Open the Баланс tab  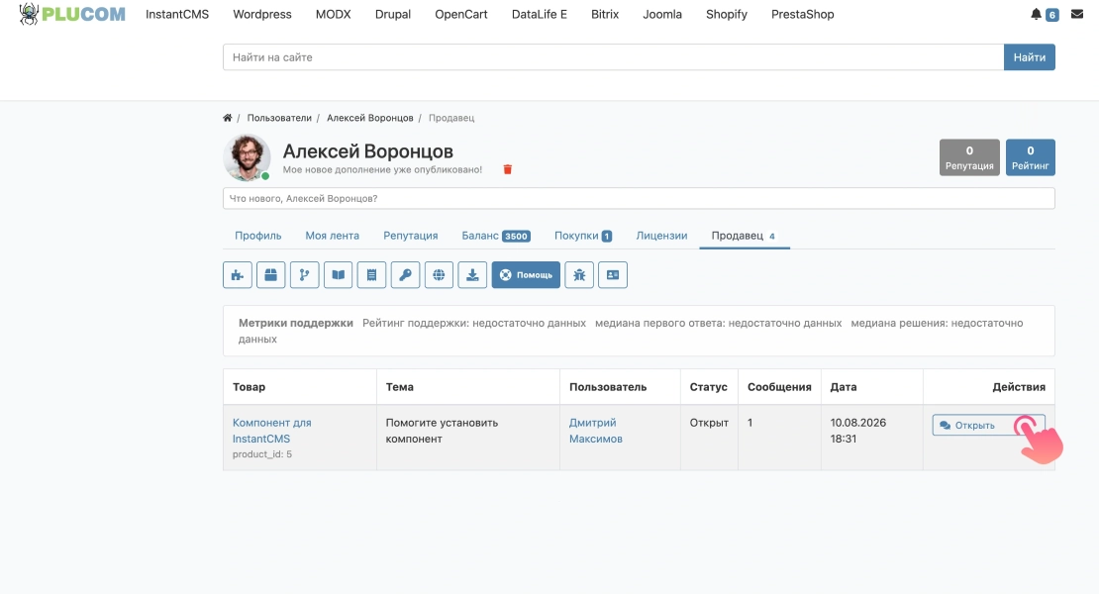pos(496,236)
